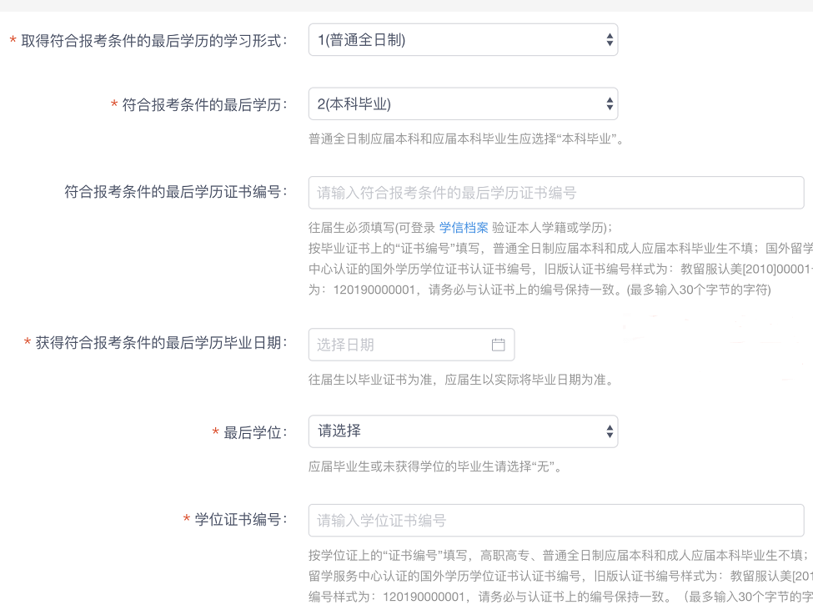Image resolution: width=813 pixels, height=615 pixels.
Task: Click the 符合报考条件的最后学历证书编号 label
Action: pyautogui.click(x=175, y=192)
